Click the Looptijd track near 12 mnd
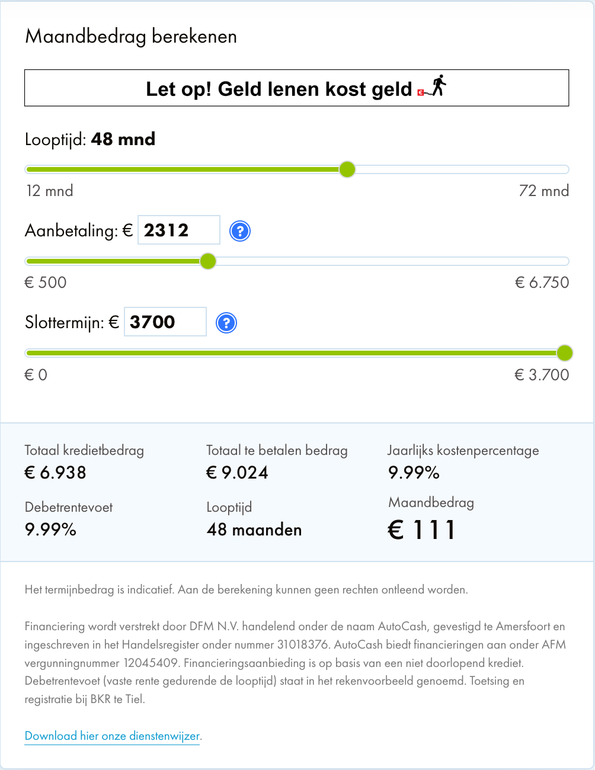This screenshot has width=595, height=770. [36, 169]
